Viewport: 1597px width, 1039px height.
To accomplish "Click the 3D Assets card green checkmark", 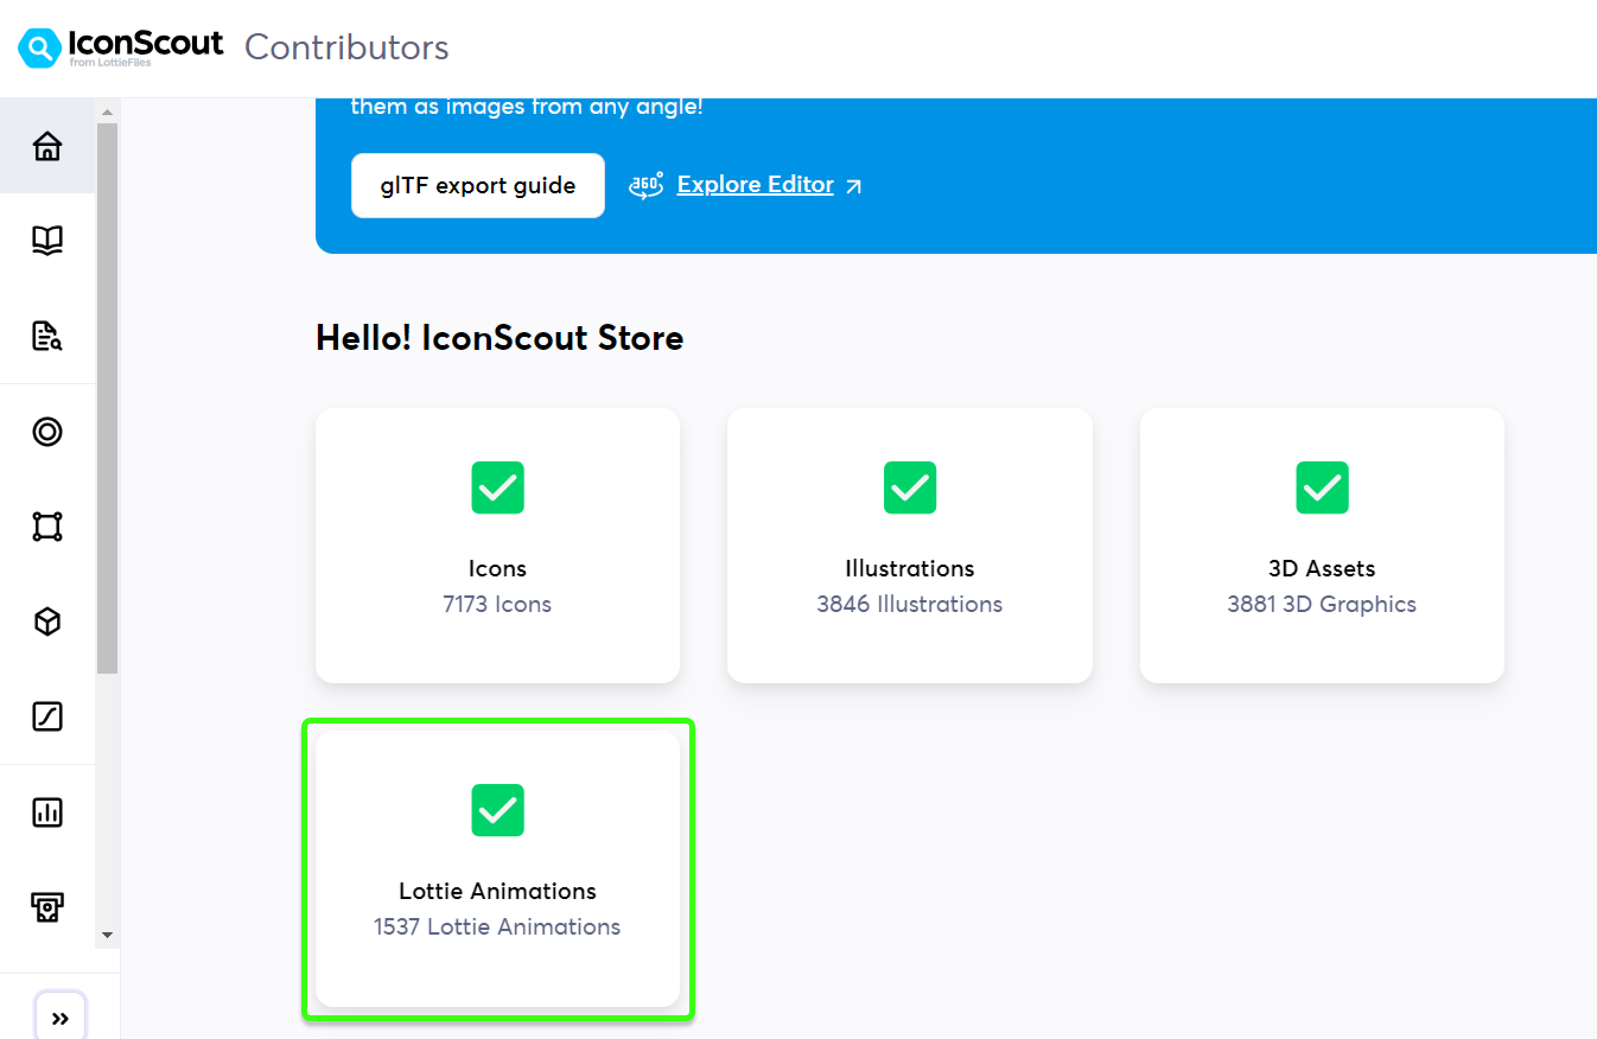I will 1321,487.
